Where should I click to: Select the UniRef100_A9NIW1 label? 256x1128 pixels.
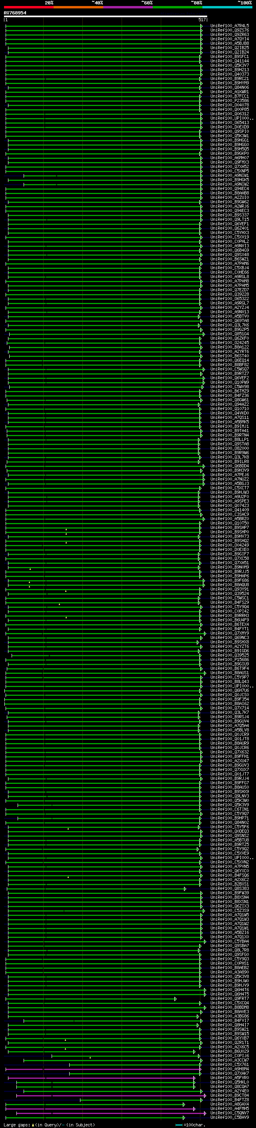(x=230, y=176)
